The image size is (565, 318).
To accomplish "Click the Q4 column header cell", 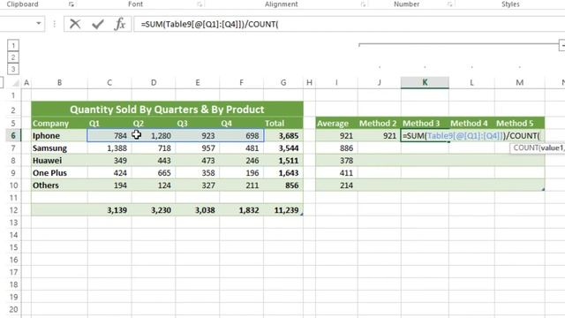I will coord(241,124).
